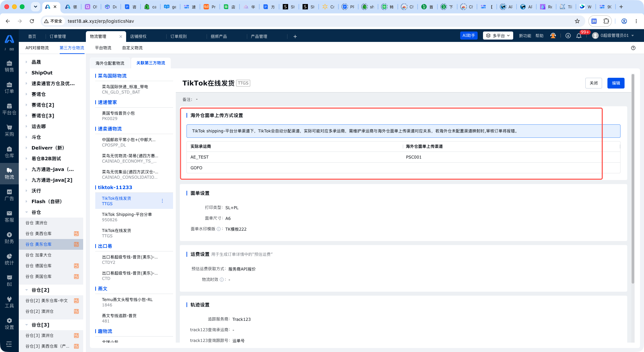Click the AE_TEST carrier row

tap(403, 157)
